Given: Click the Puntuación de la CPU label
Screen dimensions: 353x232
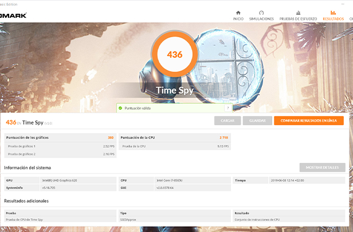Looking at the screenshot, I should [138, 137].
